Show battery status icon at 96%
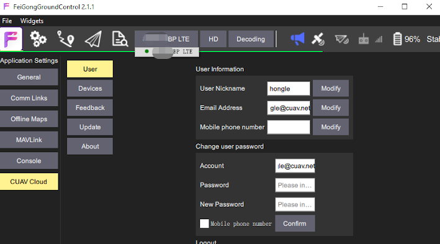This screenshot has height=244, width=440. [397, 38]
